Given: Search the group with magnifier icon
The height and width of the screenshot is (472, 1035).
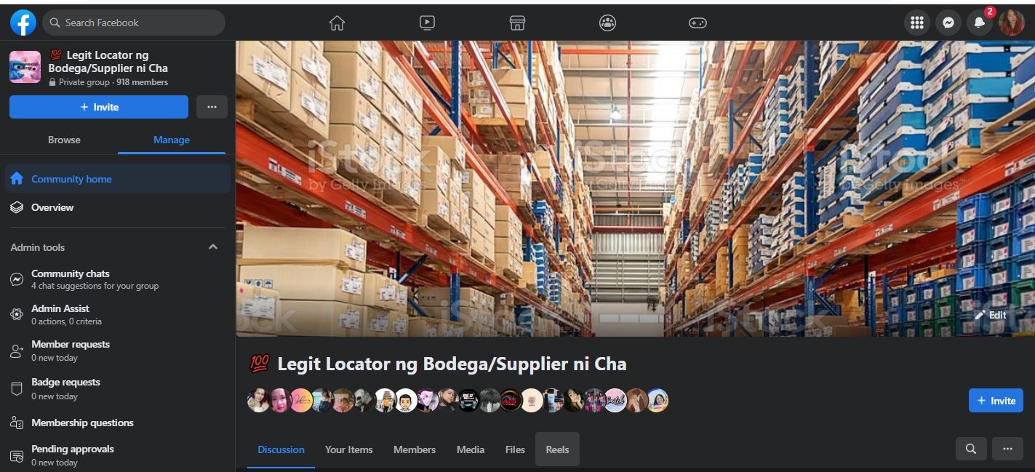Looking at the screenshot, I should pyautogui.click(x=971, y=449).
